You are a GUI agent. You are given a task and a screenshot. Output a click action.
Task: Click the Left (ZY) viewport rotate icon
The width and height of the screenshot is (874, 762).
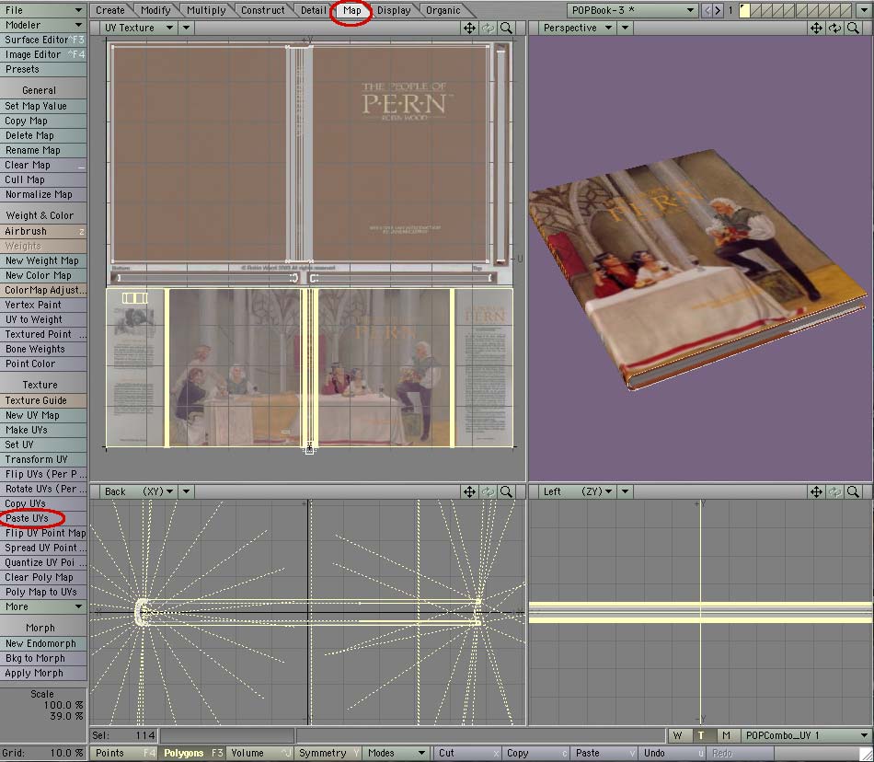point(834,491)
